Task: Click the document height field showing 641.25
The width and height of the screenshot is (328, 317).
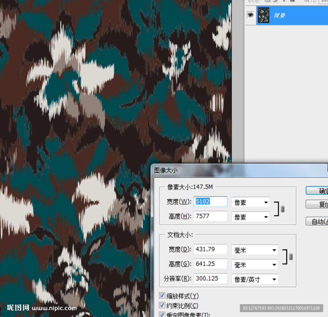Action: pos(210,264)
